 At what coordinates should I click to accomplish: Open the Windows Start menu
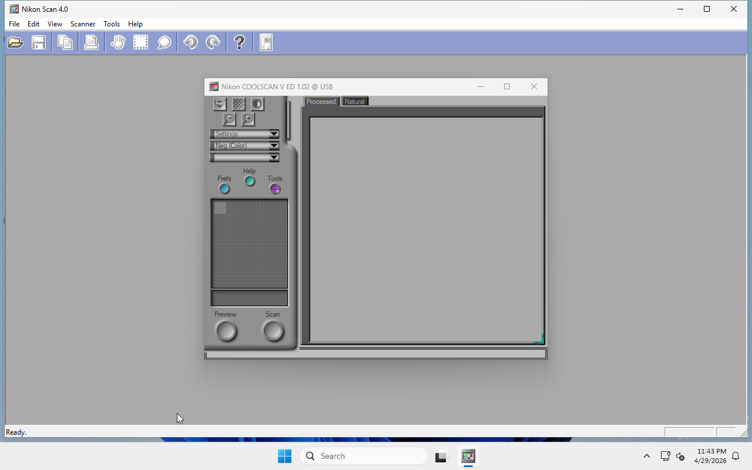pyautogui.click(x=284, y=456)
